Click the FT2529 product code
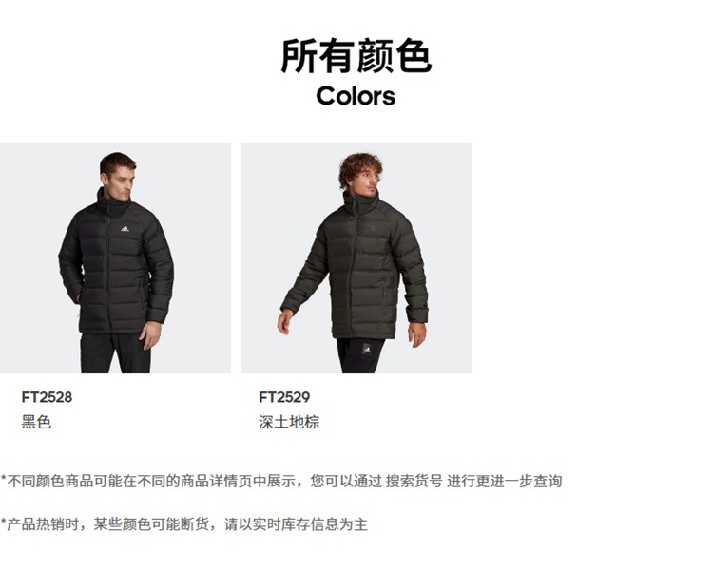Screen dimensions: 713x571 coord(284,397)
